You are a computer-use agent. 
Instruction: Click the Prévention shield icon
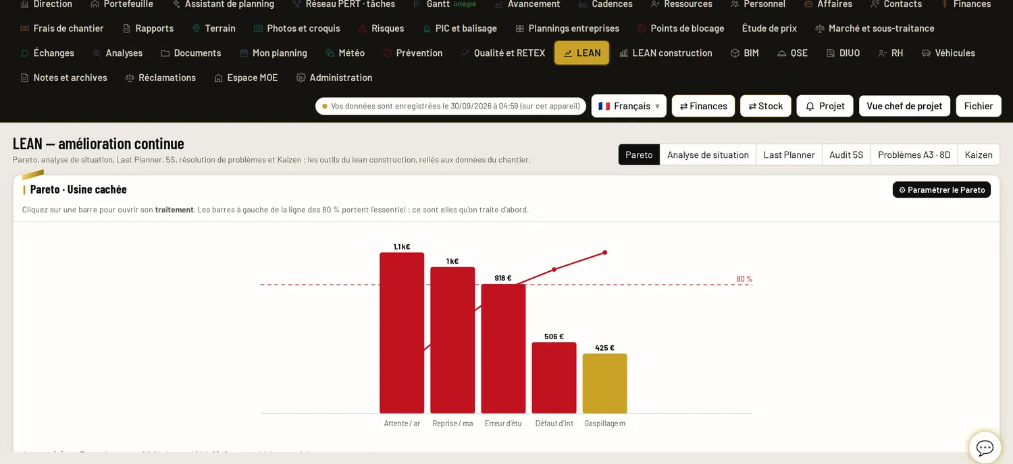(388, 53)
